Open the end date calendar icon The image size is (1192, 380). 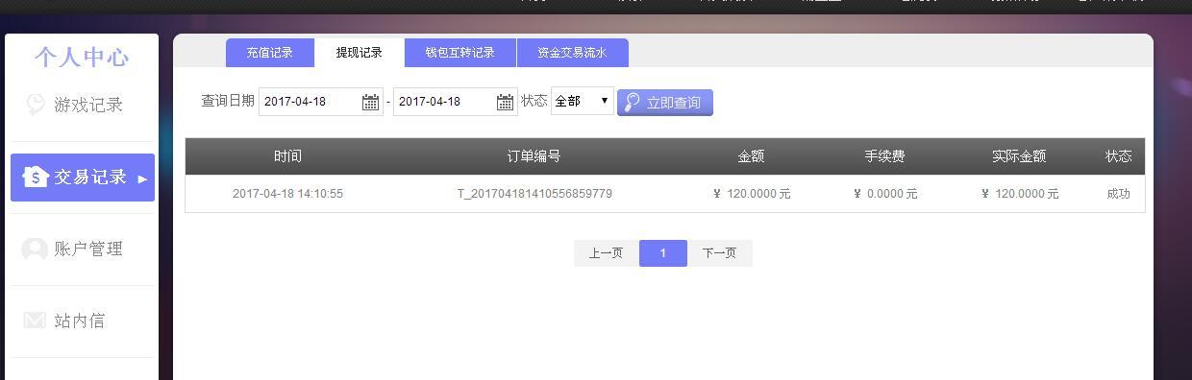(x=505, y=102)
